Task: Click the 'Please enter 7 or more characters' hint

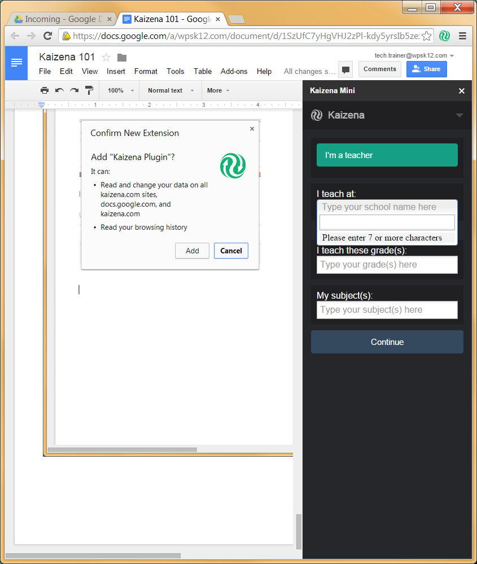Action: click(x=382, y=238)
